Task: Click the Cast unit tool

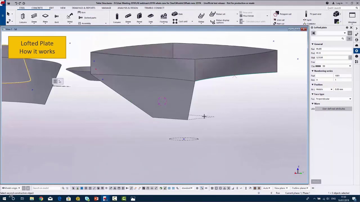Action: pos(180,21)
